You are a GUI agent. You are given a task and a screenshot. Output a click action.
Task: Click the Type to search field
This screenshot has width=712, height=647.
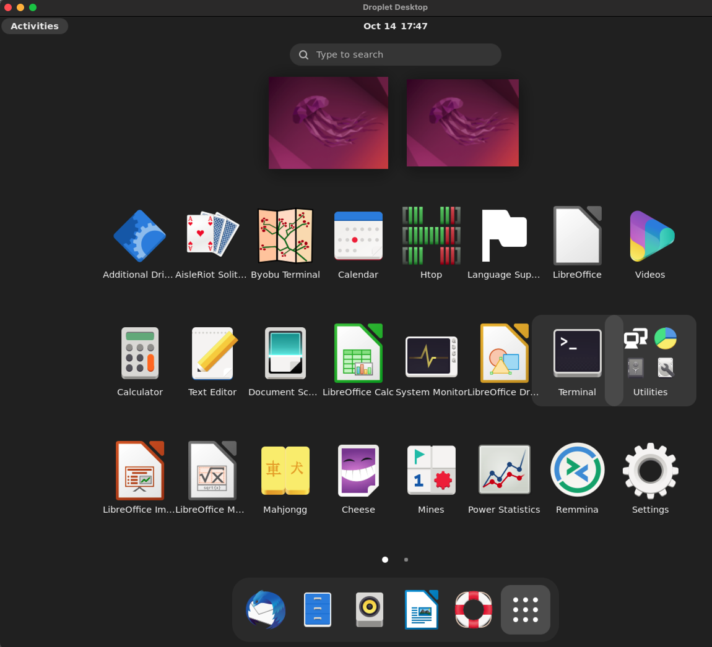395,54
